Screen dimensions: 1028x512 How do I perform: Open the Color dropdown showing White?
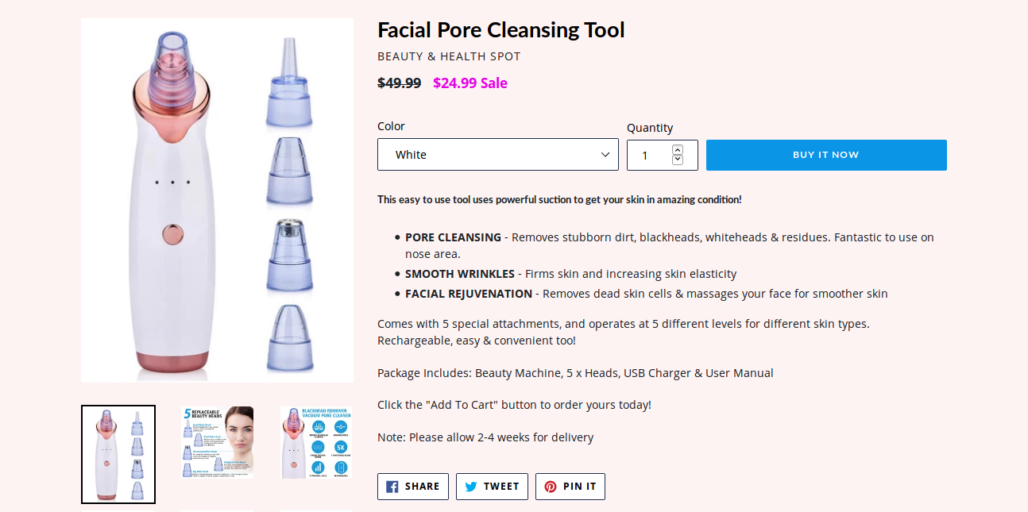click(x=497, y=155)
